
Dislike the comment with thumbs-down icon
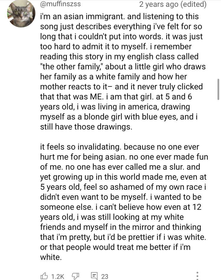(x=75, y=276)
